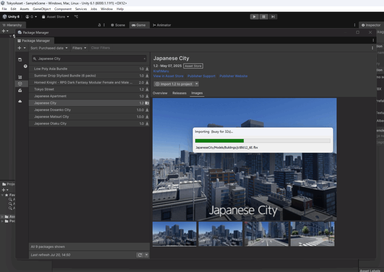Viewport: 384px width, 272px height.
Task: Open Unity version control icon in toolbar
Action: pos(76,16)
